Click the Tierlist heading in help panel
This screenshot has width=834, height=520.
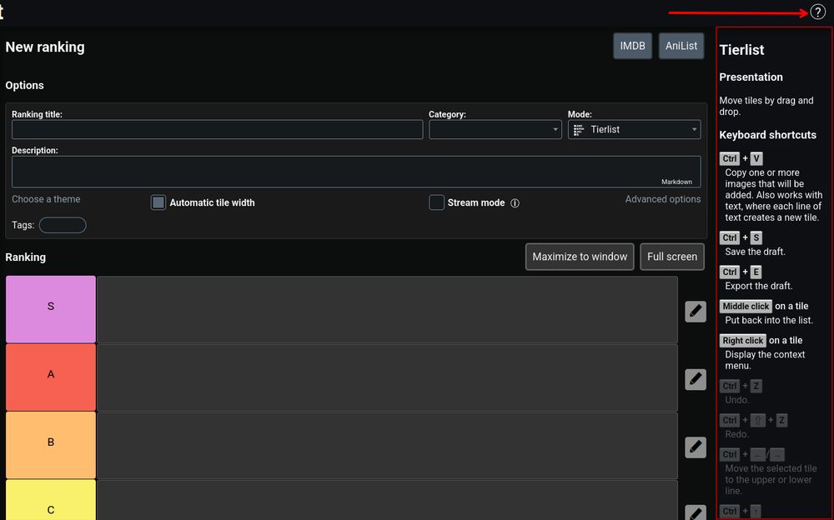tap(741, 50)
